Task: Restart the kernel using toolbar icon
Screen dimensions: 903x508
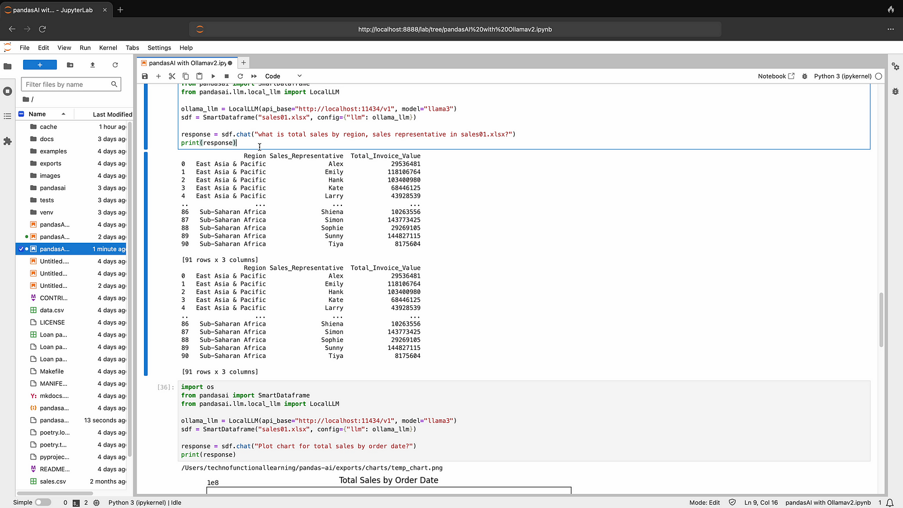Action: [x=240, y=76]
